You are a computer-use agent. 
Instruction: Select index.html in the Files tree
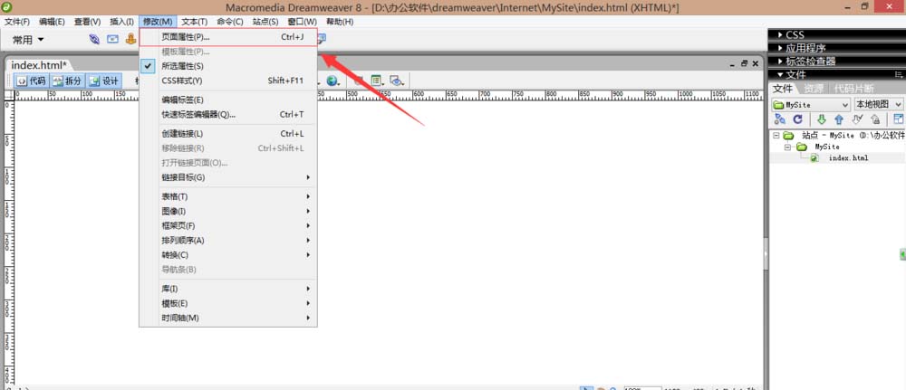(848, 158)
